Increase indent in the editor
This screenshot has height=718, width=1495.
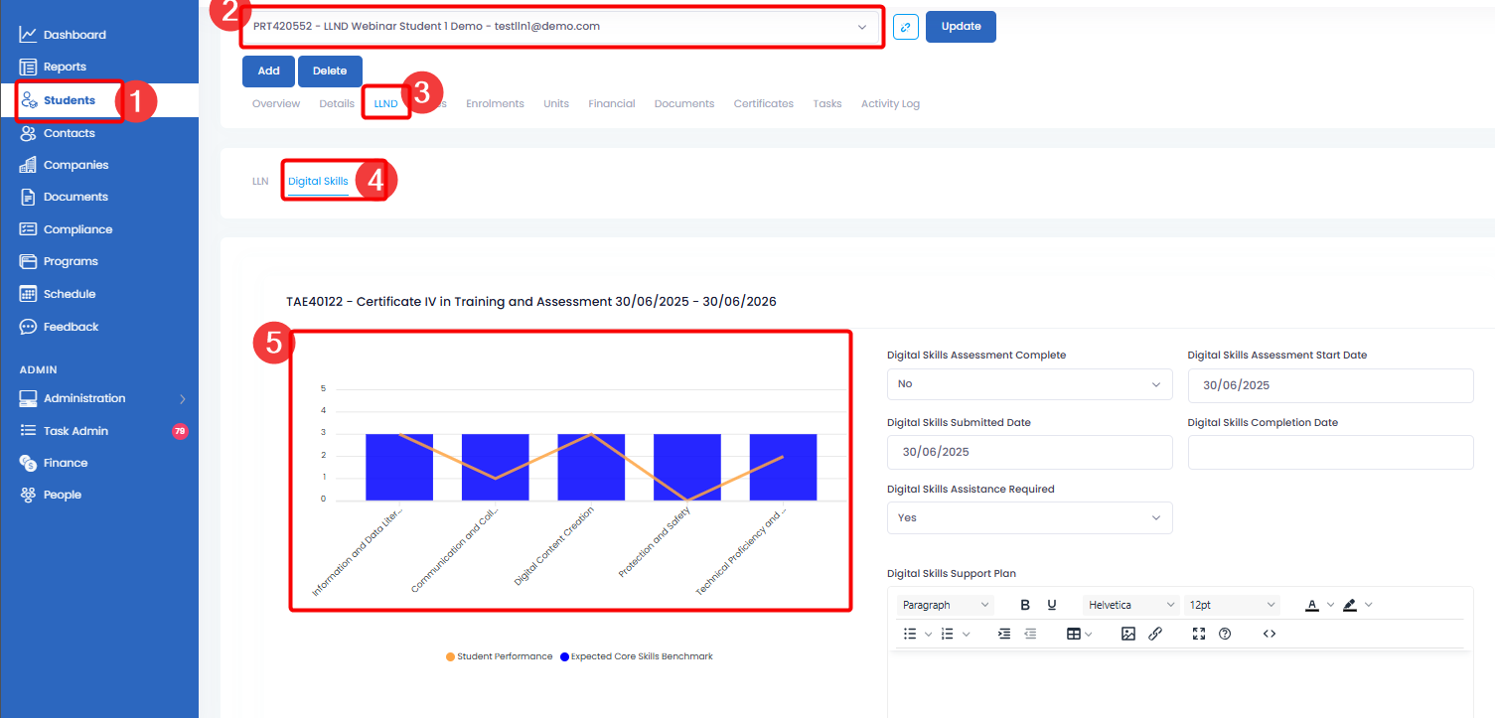pyautogui.click(x=1004, y=634)
